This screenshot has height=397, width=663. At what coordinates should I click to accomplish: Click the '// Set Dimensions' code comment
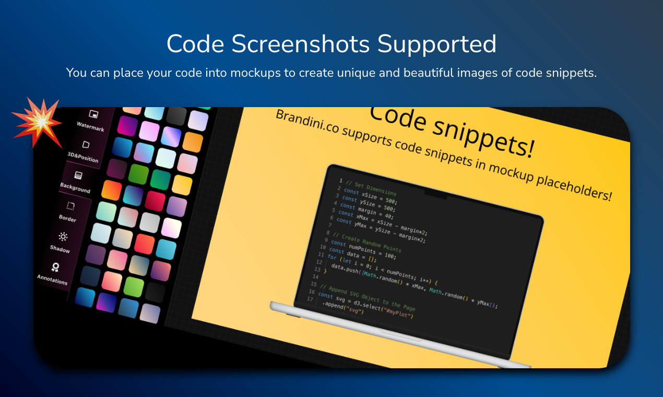pos(370,187)
